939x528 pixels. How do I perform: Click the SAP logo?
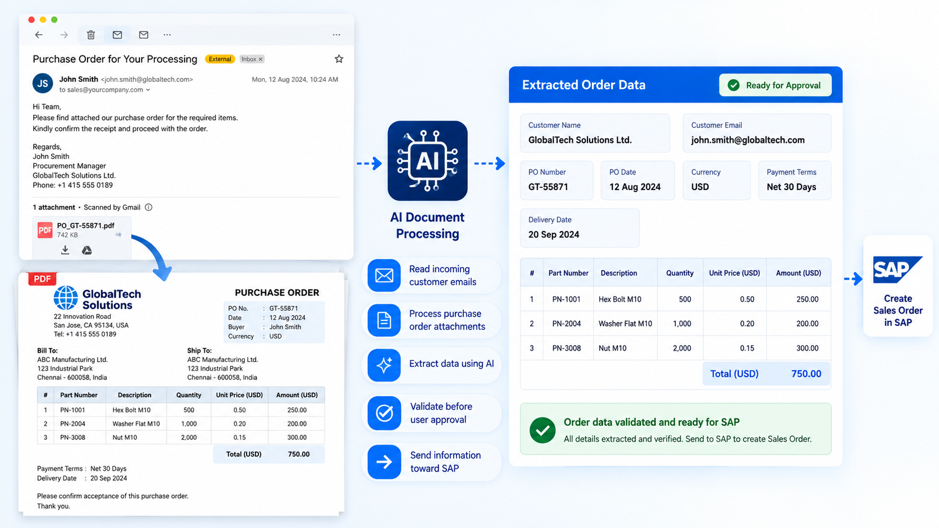(897, 269)
